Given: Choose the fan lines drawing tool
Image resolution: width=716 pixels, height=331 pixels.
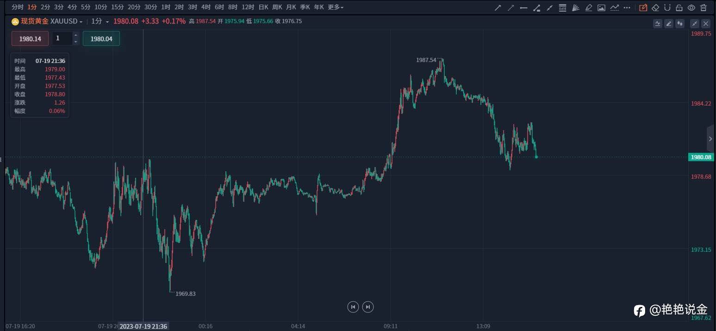Looking at the screenshot, I should coord(576,7).
